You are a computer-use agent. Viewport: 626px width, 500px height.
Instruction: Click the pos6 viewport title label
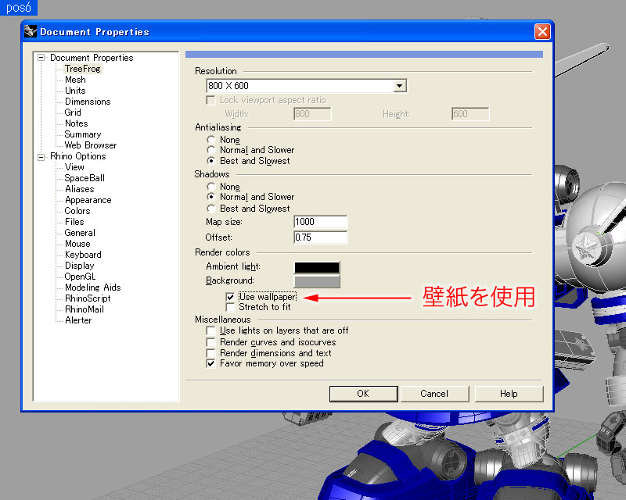tap(18, 8)
